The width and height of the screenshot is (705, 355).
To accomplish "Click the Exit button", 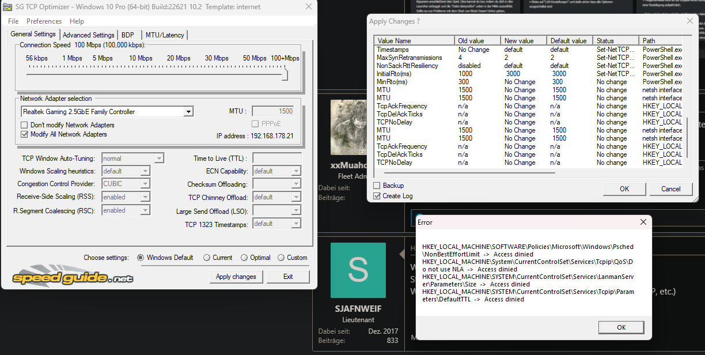I will pos(288,277).
